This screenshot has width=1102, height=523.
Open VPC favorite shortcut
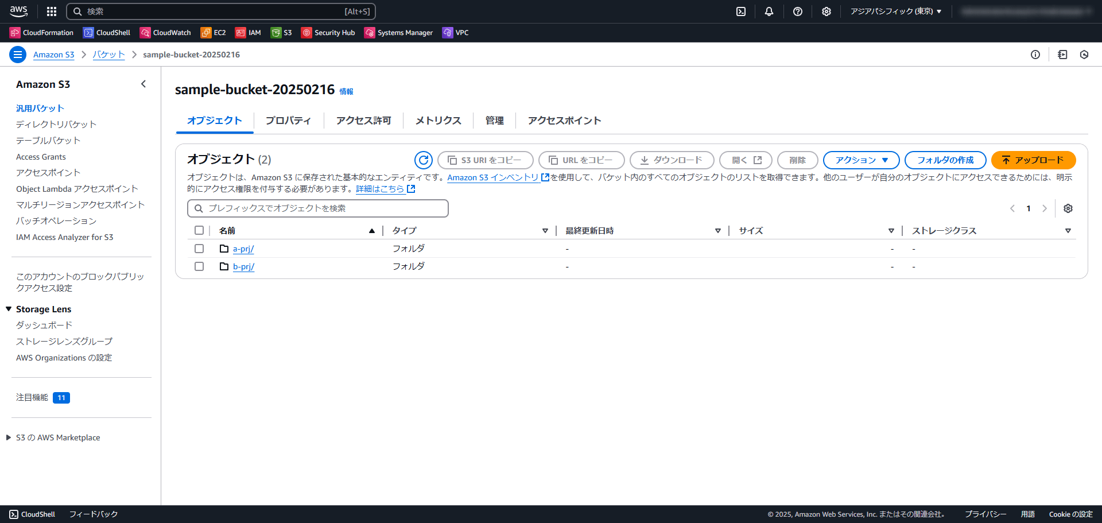pyautogui.click(x=455, y=33)
